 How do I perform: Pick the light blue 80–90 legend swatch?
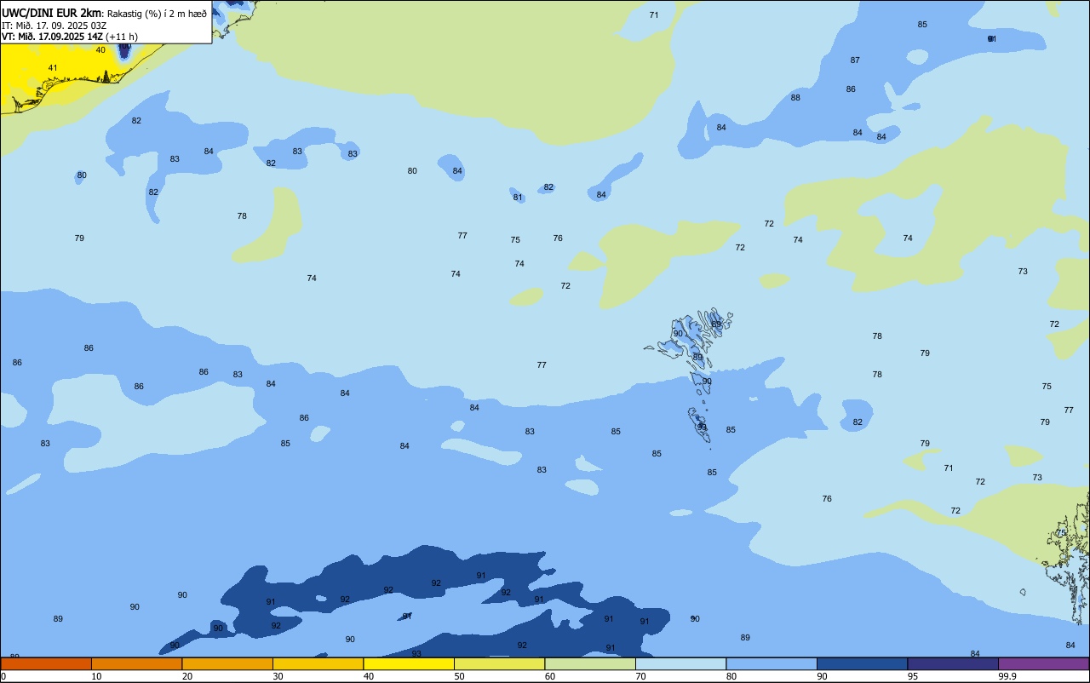[772, 663]
